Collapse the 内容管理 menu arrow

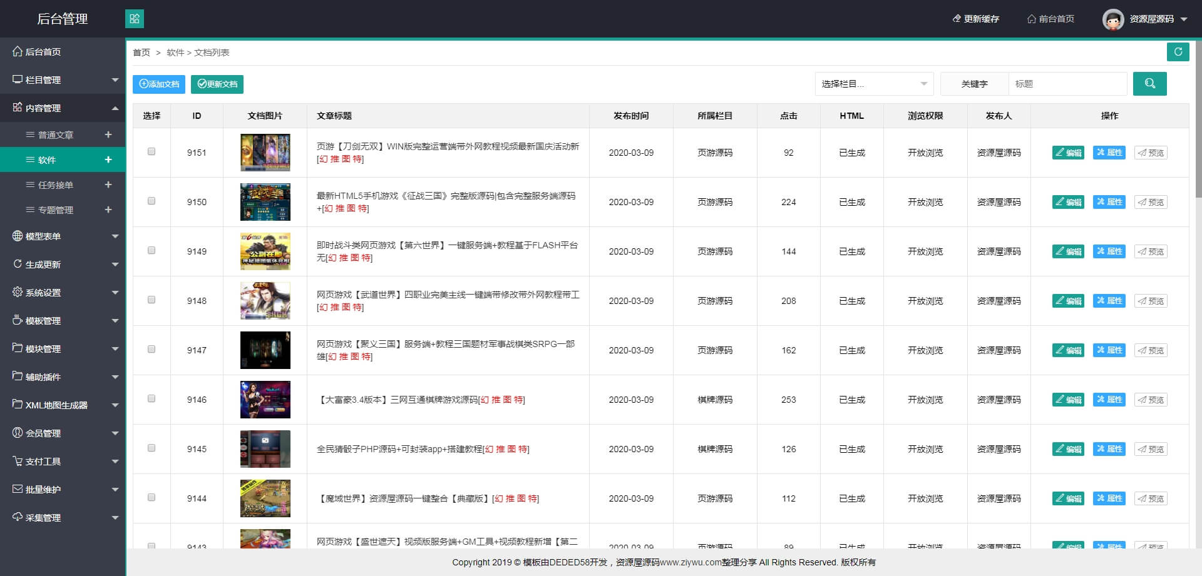(x=115, y=108)
